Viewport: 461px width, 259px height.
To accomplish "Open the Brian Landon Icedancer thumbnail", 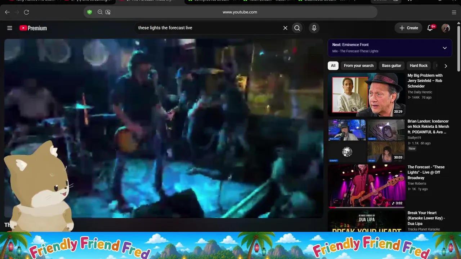I will point(366,141).
